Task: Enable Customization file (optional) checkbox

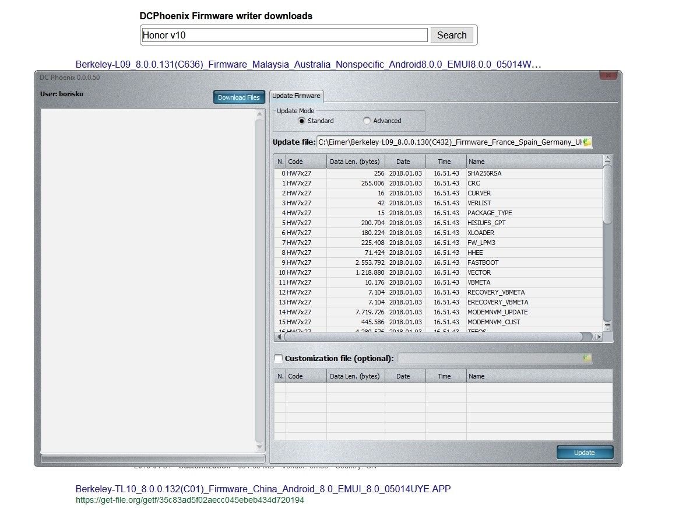Action: [x=279, y=359]
